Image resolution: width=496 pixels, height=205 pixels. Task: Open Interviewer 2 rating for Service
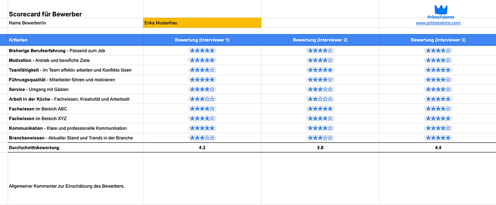pyautogui.click(x=320, y=89)
